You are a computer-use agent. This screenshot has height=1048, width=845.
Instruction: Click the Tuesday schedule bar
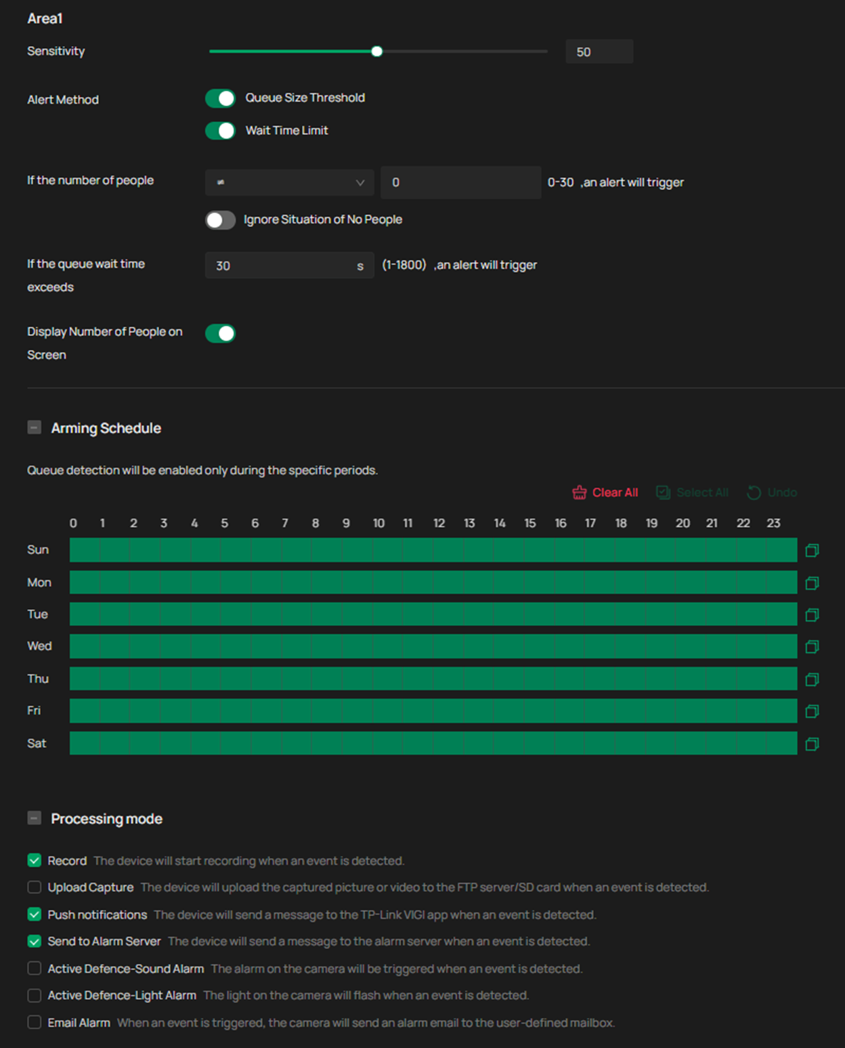[433, 614]
